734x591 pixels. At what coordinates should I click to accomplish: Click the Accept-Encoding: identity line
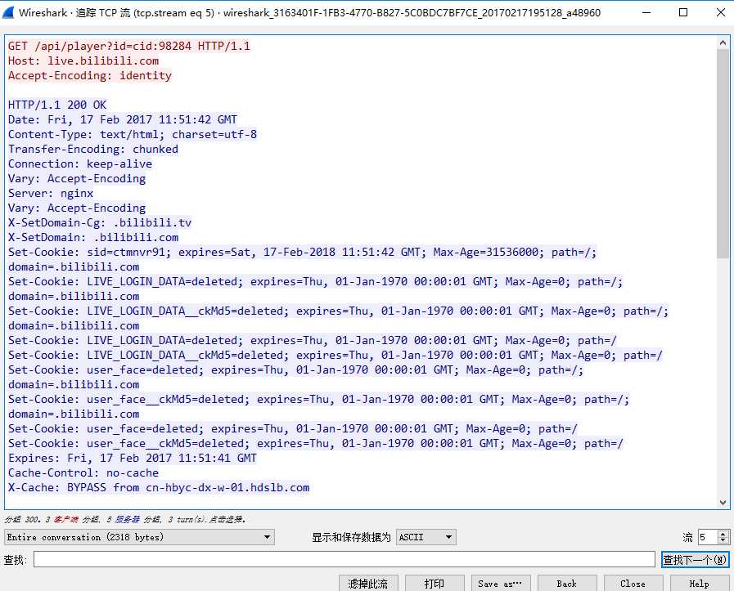[90, 75]
